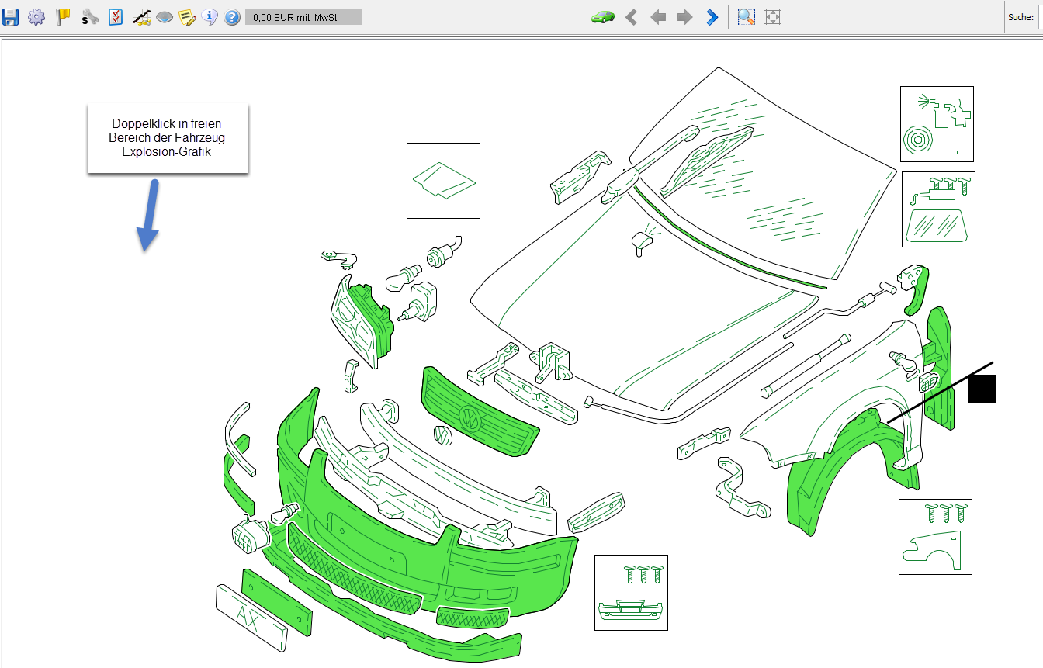Open the fender with screws thumbnail
The height and width of the screenshot is (668, 1043).
pos(935,537)
